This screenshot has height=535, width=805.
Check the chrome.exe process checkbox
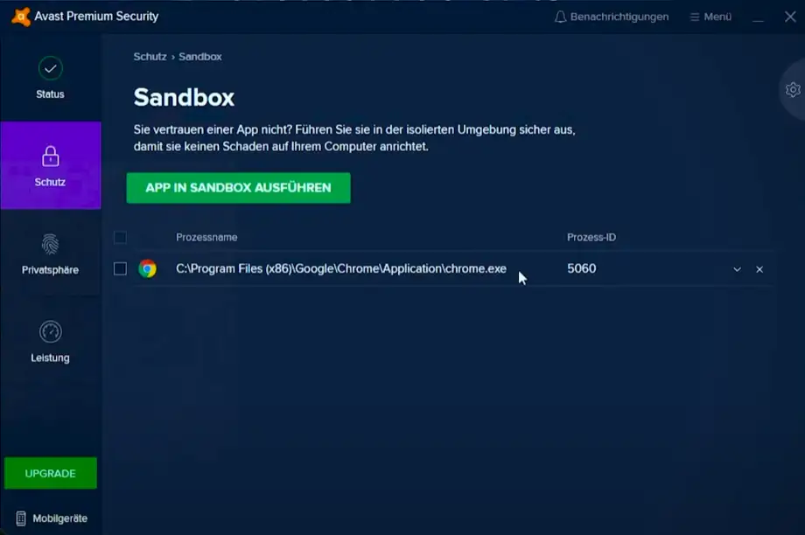[x=120, y=269]
